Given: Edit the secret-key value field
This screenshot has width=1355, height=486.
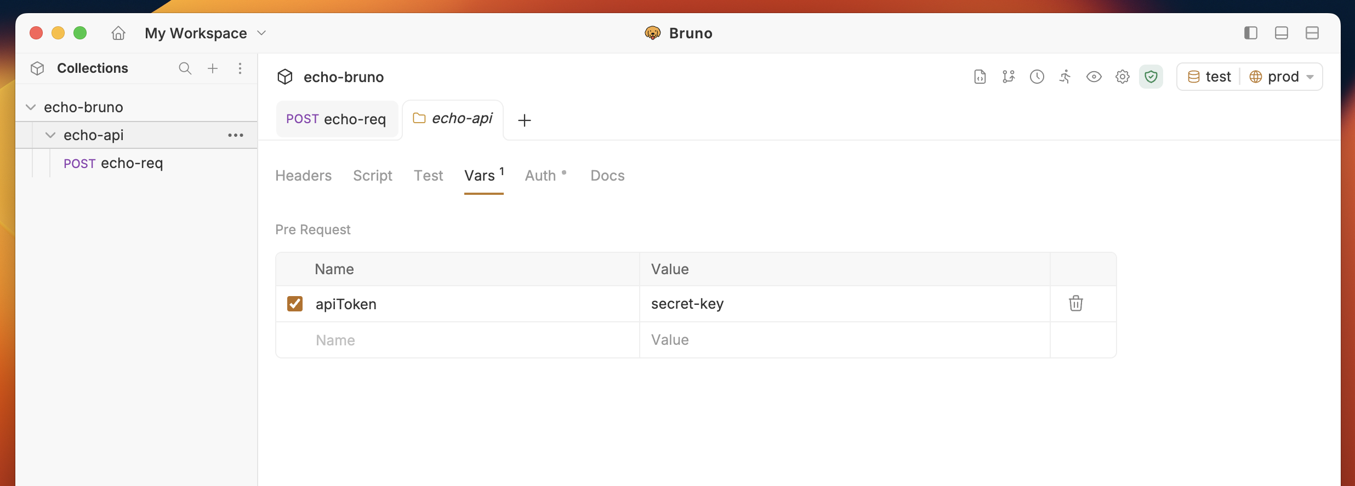Looking at the screenshot, I should tap(844, 304).
